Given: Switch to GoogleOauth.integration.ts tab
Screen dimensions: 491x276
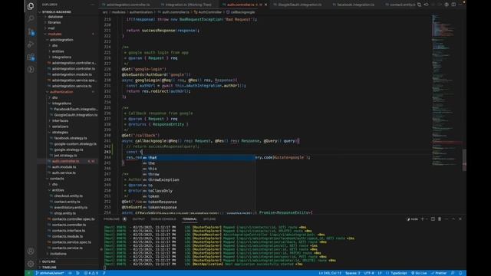Looking at the screenshot, I should 299,5.
